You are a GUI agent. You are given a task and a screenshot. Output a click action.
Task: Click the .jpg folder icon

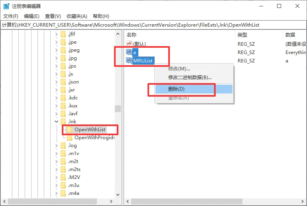tap(63, 58)
